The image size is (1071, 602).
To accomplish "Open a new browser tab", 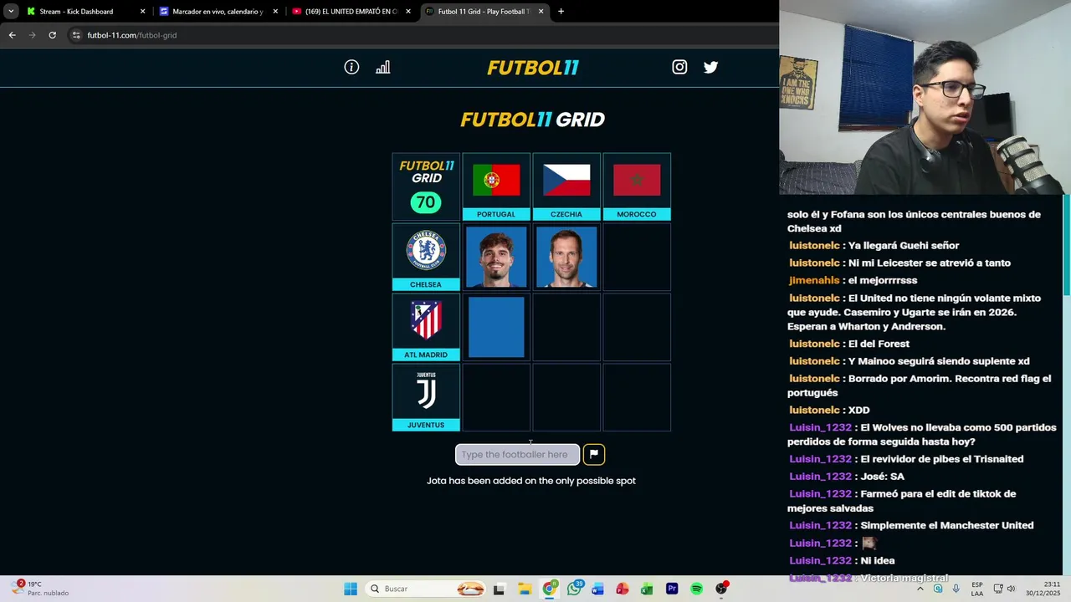I will pos(561,12).
